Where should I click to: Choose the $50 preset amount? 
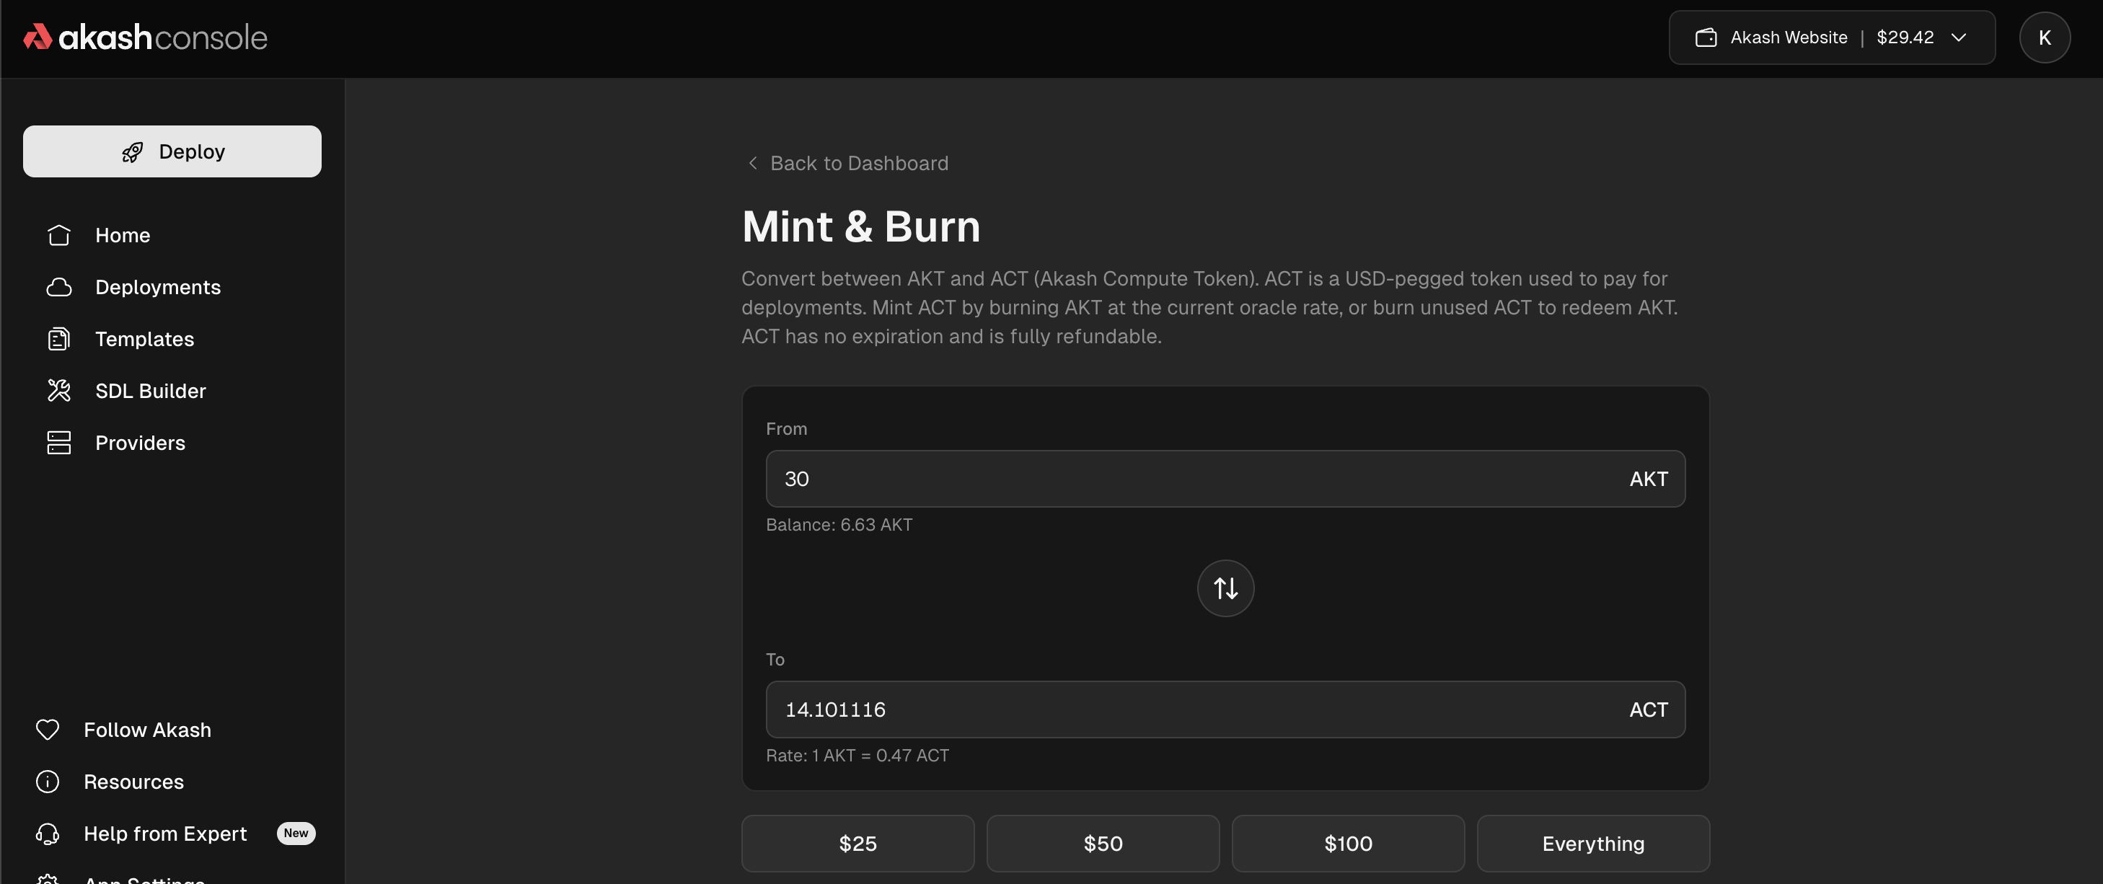coord(1102,843)
